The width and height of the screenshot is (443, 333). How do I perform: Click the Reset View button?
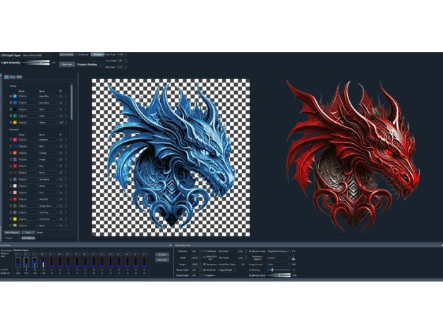(67, 64)
